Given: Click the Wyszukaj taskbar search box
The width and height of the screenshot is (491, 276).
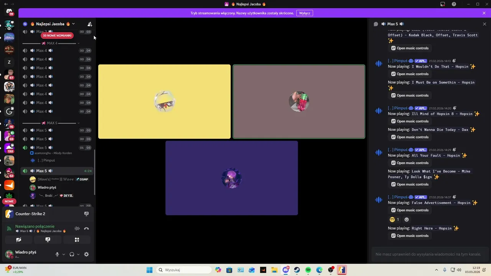Looking at the screenshot, I should click(184, 270).
